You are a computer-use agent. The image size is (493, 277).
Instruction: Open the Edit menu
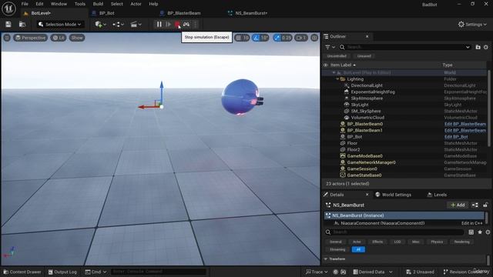coord(39,4)
